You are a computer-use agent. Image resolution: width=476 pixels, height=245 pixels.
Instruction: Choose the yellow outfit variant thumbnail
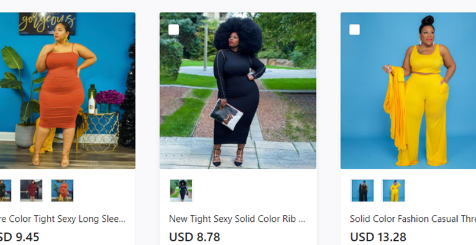[x=394, y=191]
